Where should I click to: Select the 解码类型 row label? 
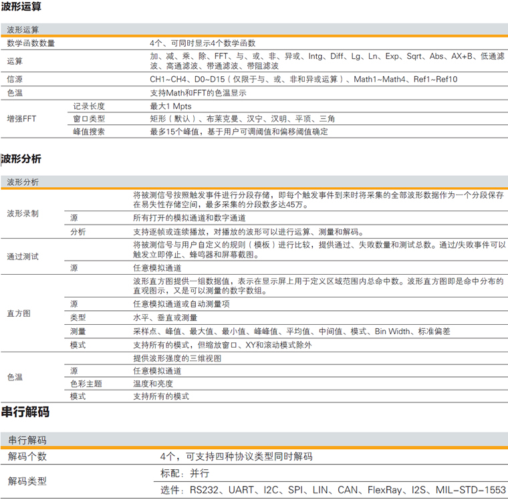click(27, 481)
